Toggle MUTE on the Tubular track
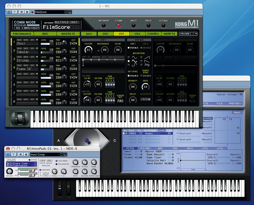The height and width of the screenshot is (205, 254). (26, 48)
